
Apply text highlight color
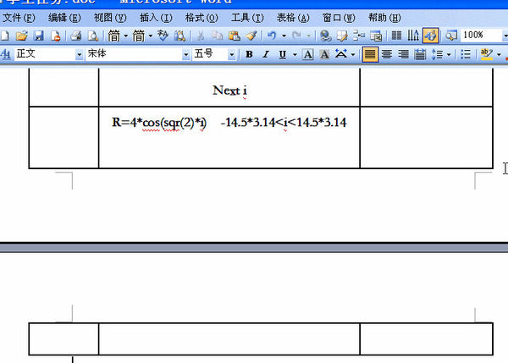click(x=487, y=54)
